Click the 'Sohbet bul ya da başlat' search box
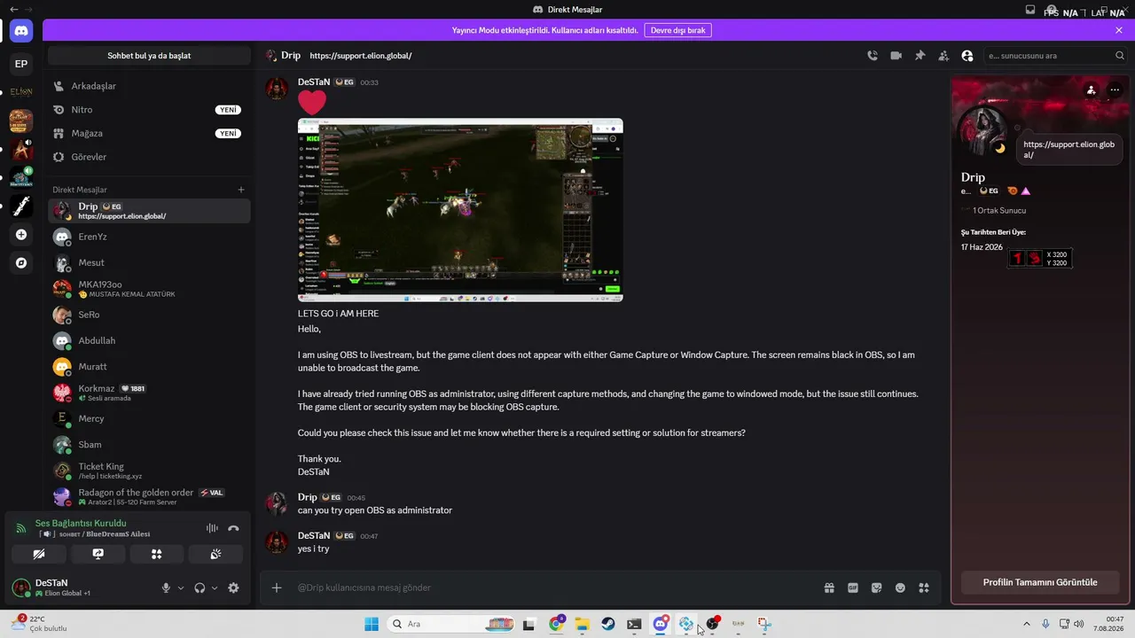The image size is (1135, 638). [149, 55]
